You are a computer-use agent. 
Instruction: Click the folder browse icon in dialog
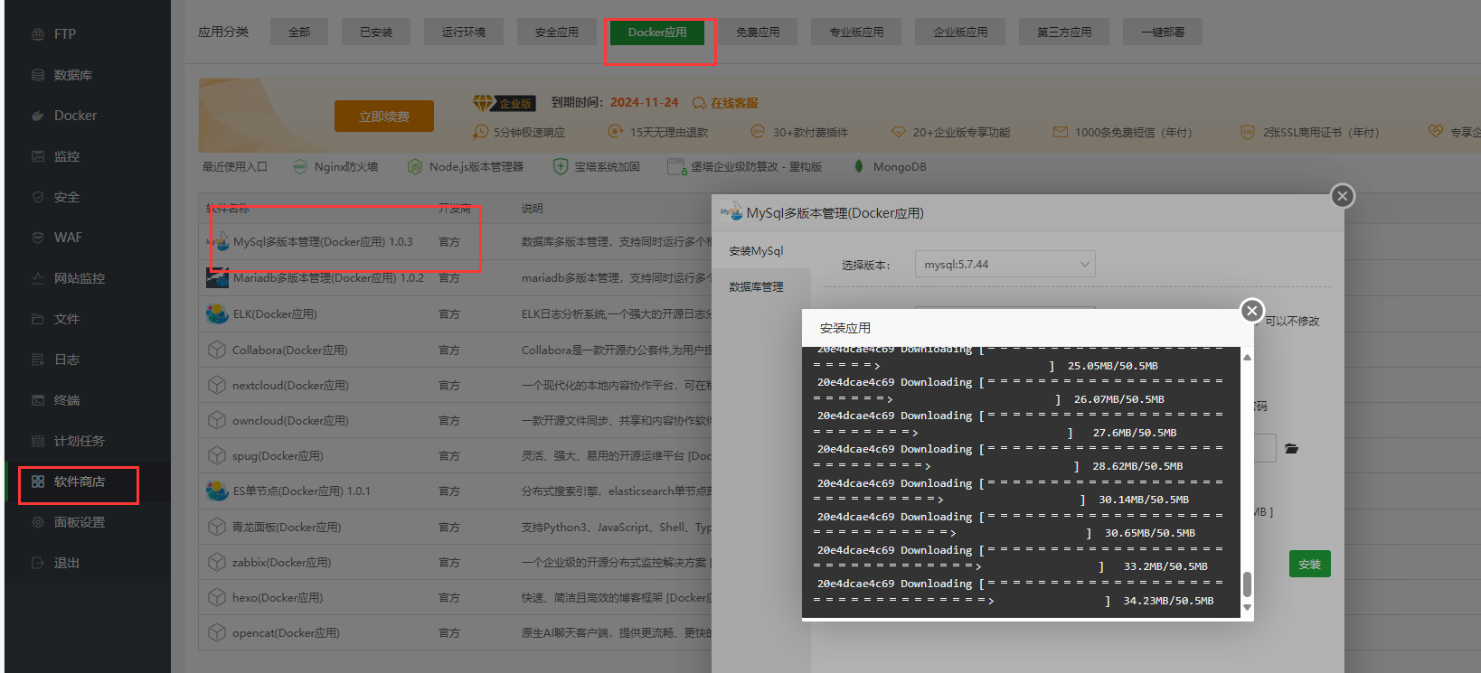1292,448
